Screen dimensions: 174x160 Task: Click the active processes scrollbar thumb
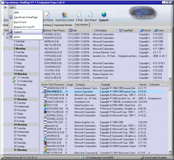(170, 89)
